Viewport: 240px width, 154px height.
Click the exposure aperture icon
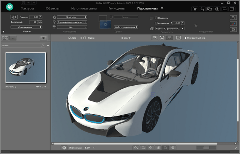64,148
